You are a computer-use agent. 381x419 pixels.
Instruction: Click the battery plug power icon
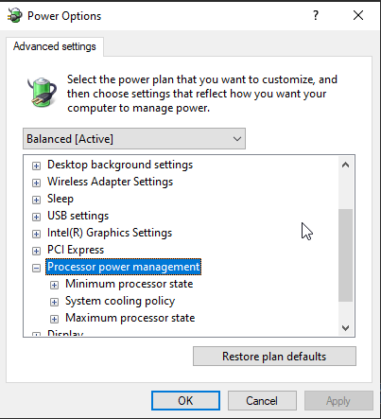(42, 93)
